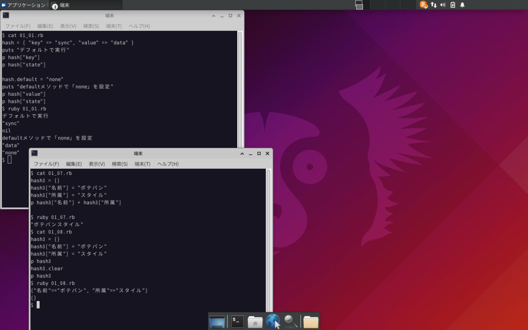Click the Mozc あ input method icon
The width and height of the screenshot is (528, 330).
click(x=423, y=5)
